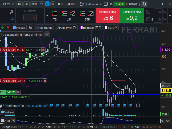
Task: Switch to the 30m timeframe
Action: coord(34,4)
